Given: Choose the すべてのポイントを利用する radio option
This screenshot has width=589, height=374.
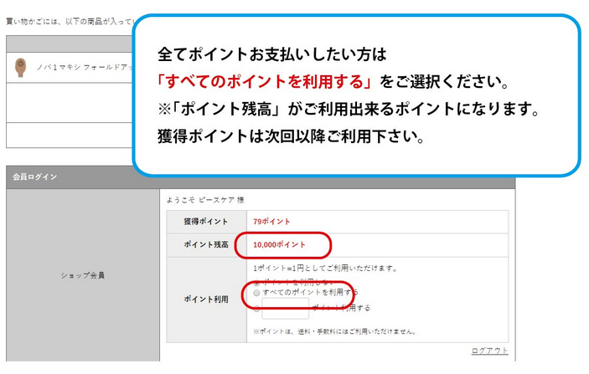Looking at the screenshot, I should click(256, 293).
